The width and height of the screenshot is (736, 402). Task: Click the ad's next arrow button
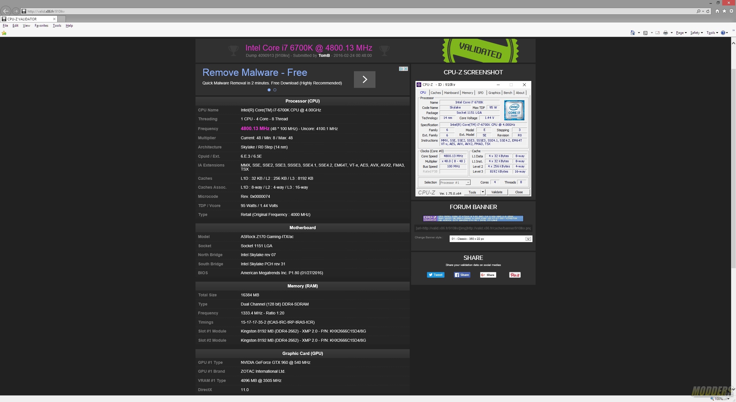365,80
